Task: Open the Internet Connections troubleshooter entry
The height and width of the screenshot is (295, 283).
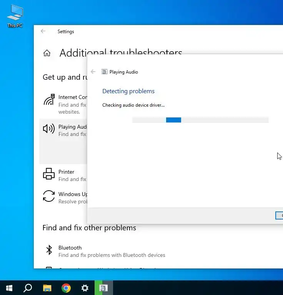Action: pos(63,104)
